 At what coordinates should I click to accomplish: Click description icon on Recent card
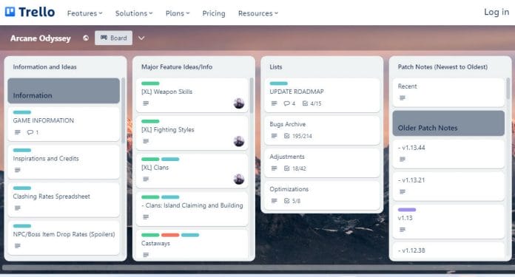[x=403, y=98]
